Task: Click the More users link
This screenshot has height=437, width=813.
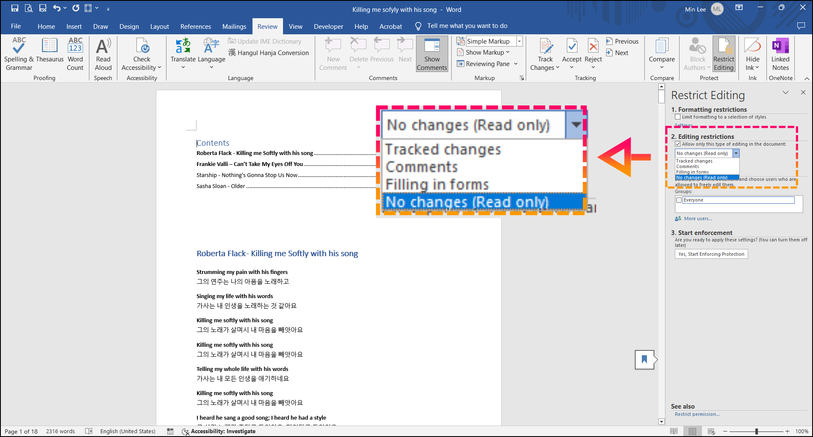Action: coord(698,218)
